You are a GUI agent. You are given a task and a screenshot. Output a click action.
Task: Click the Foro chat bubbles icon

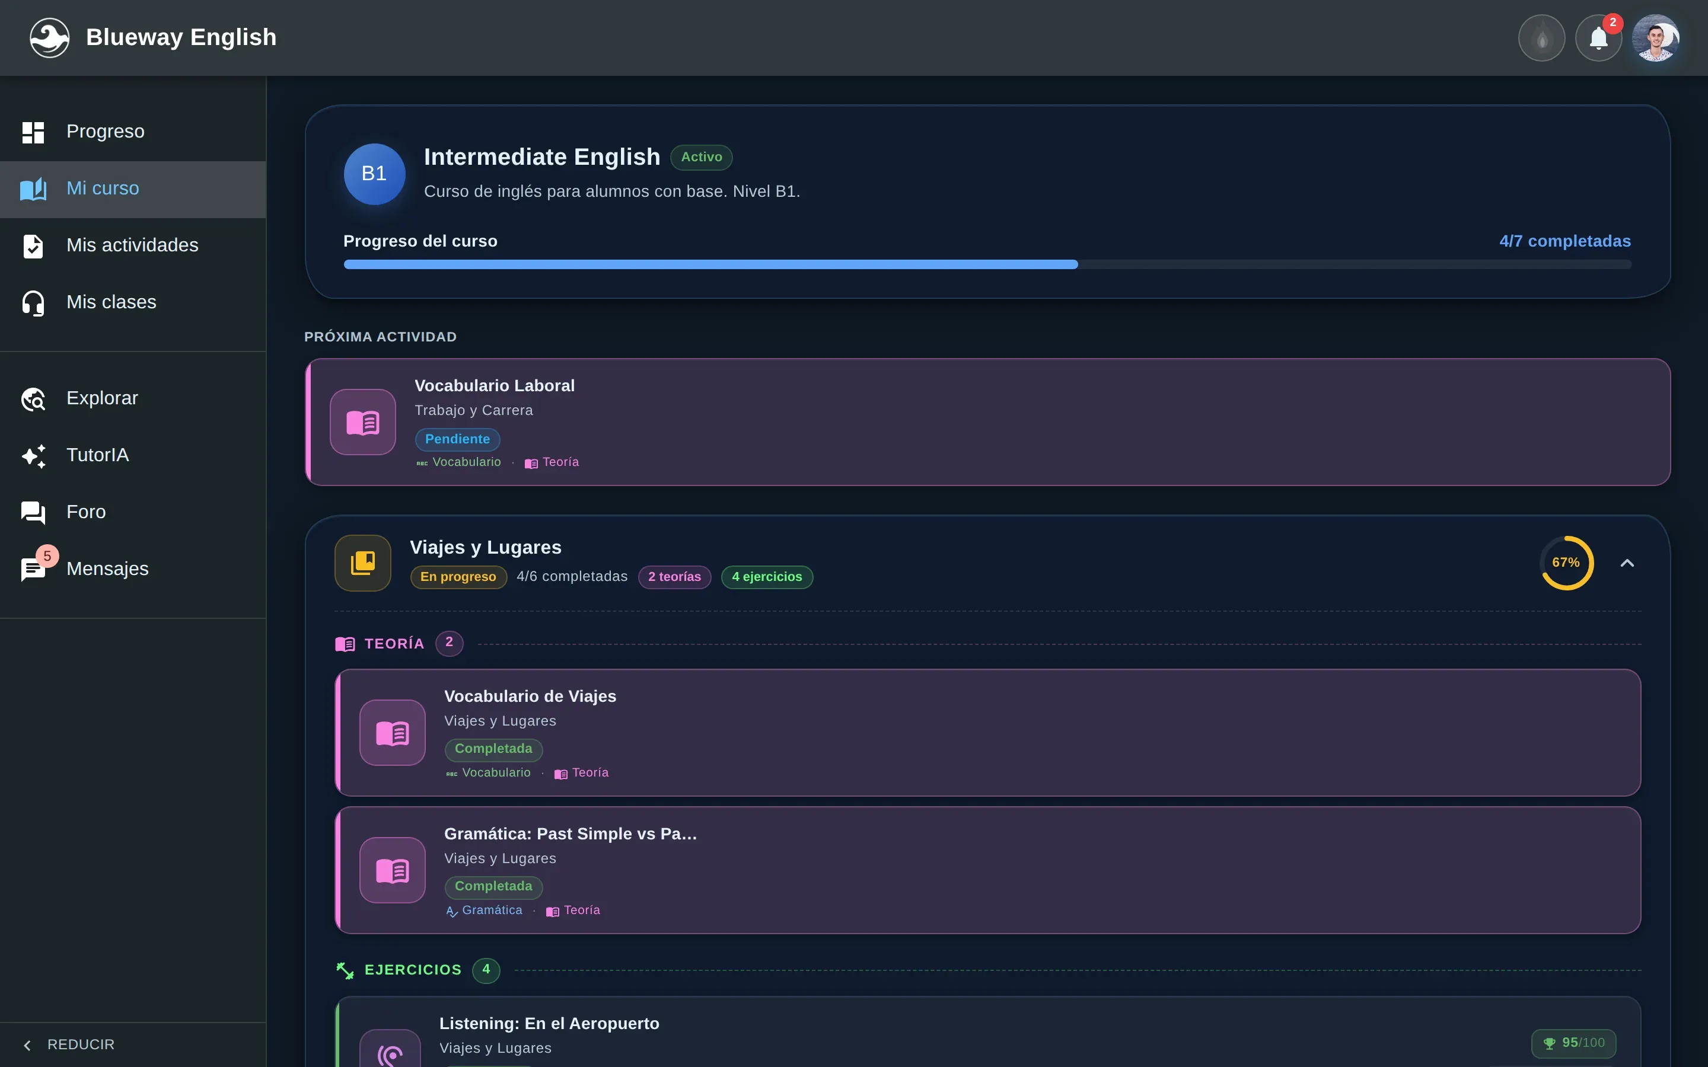pos(33,513)
